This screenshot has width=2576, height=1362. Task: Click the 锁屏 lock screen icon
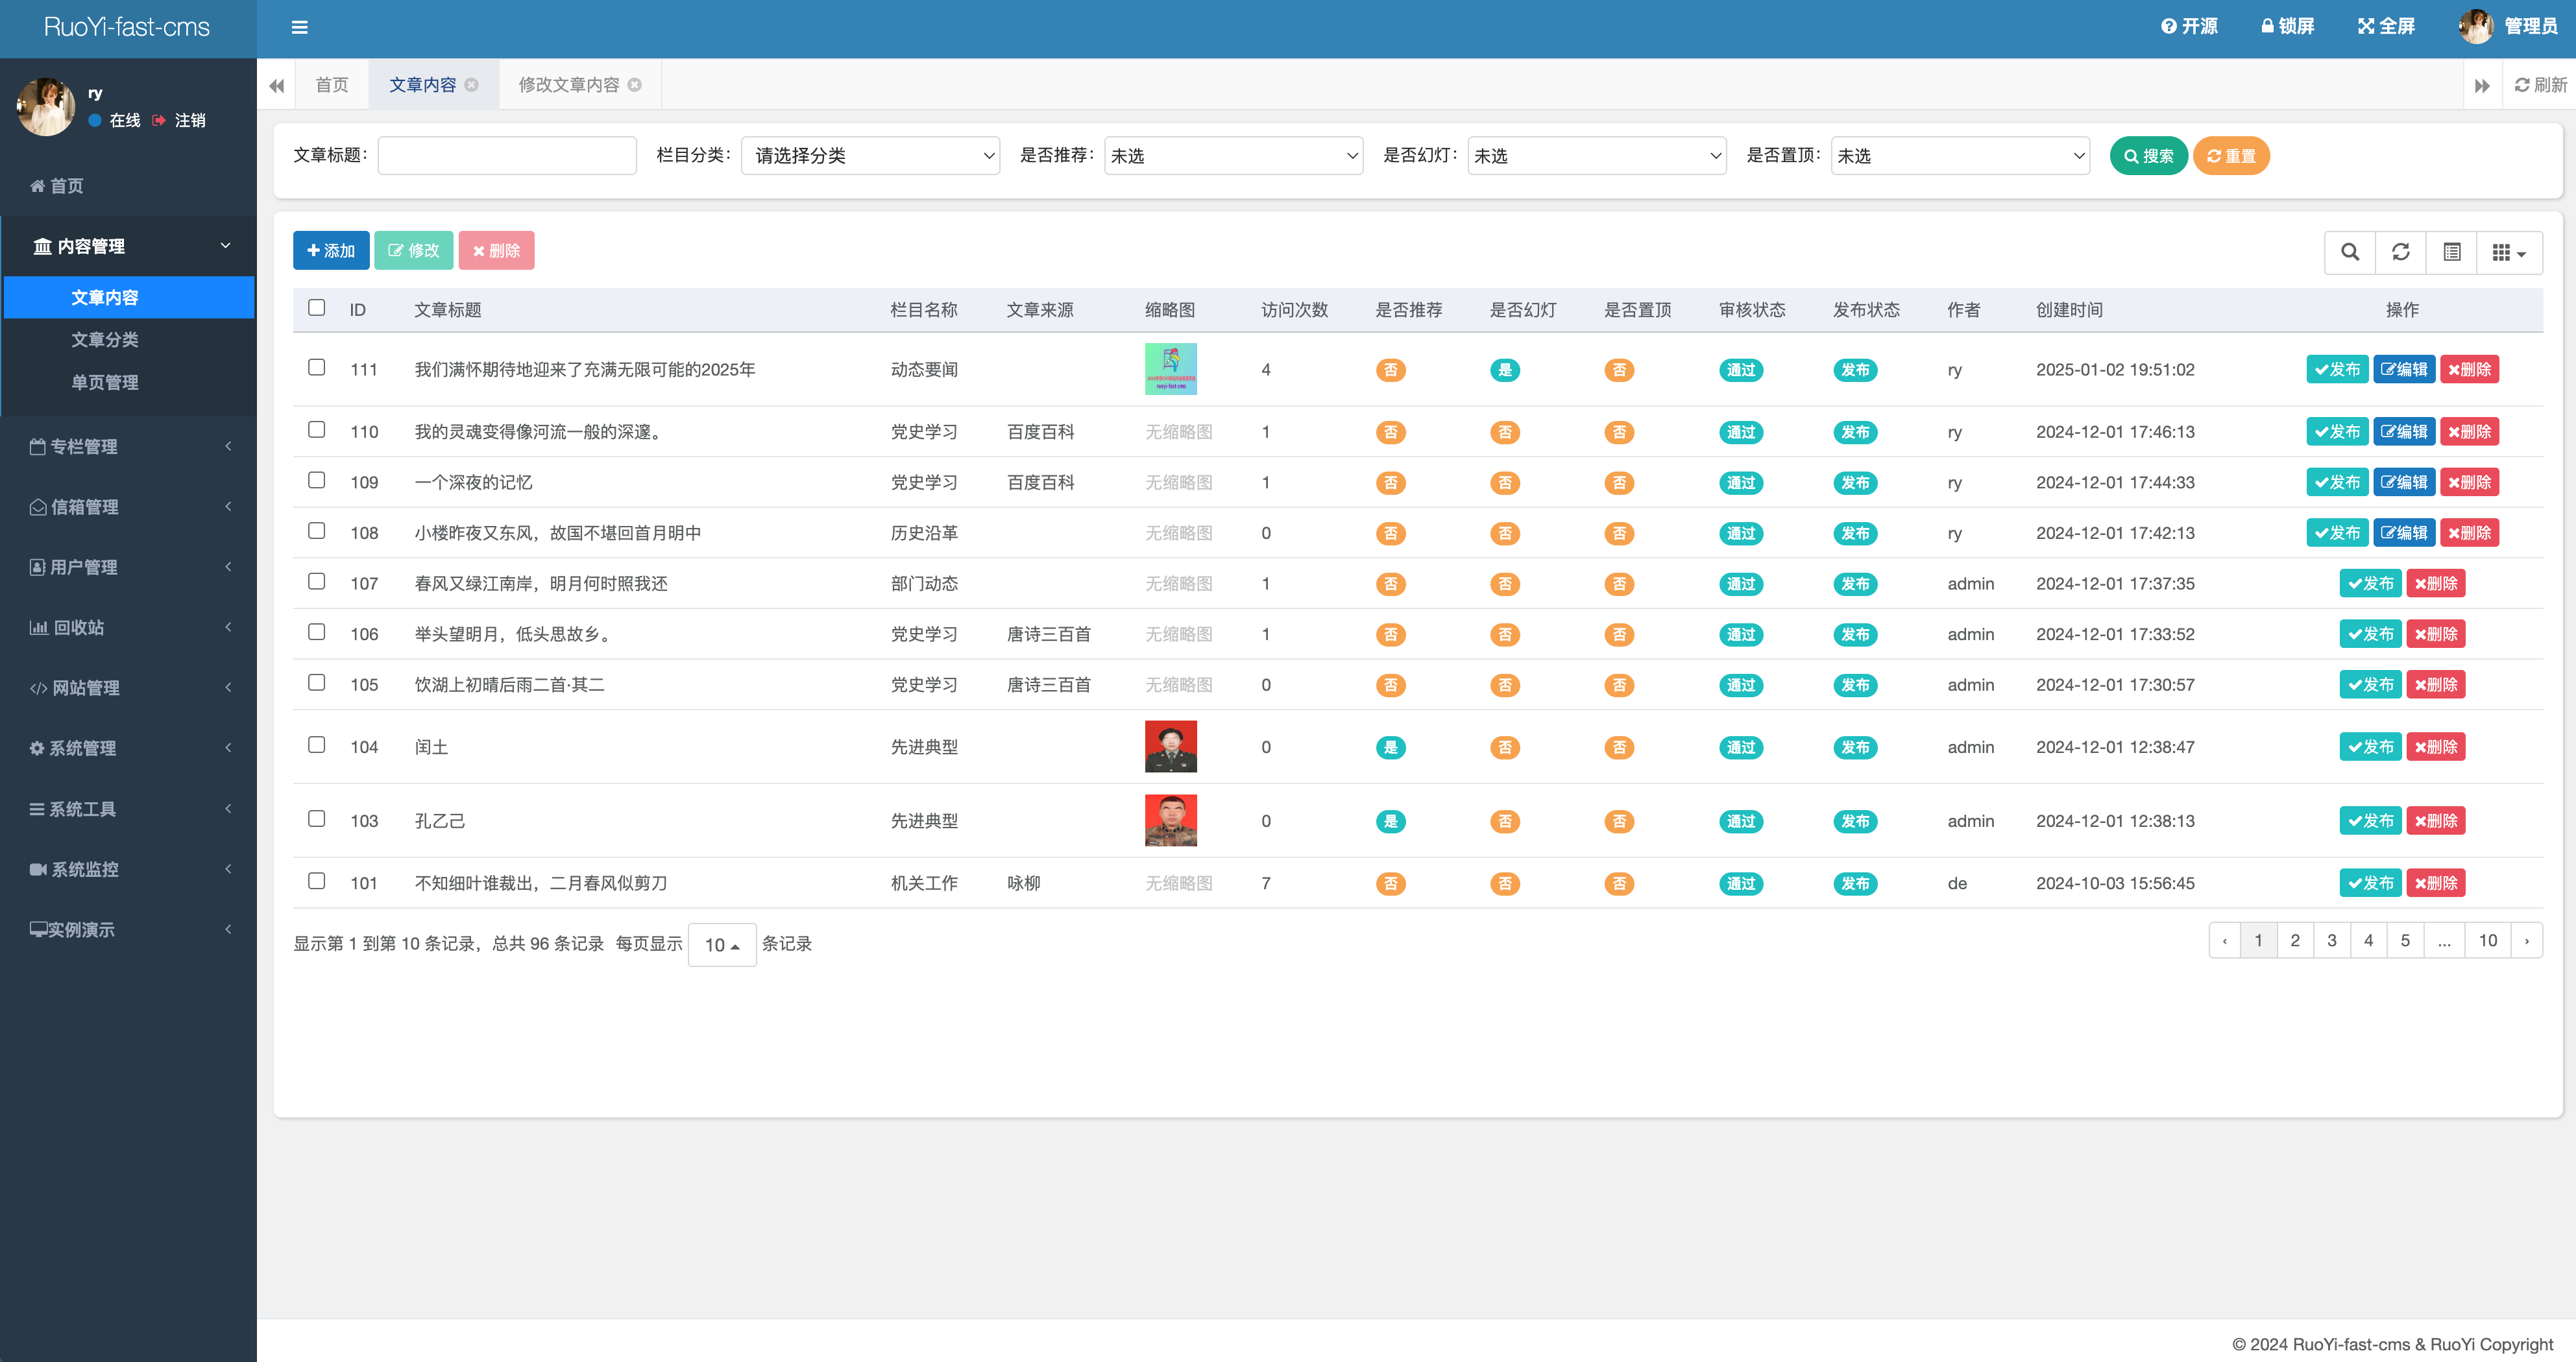pos(2267,27)
